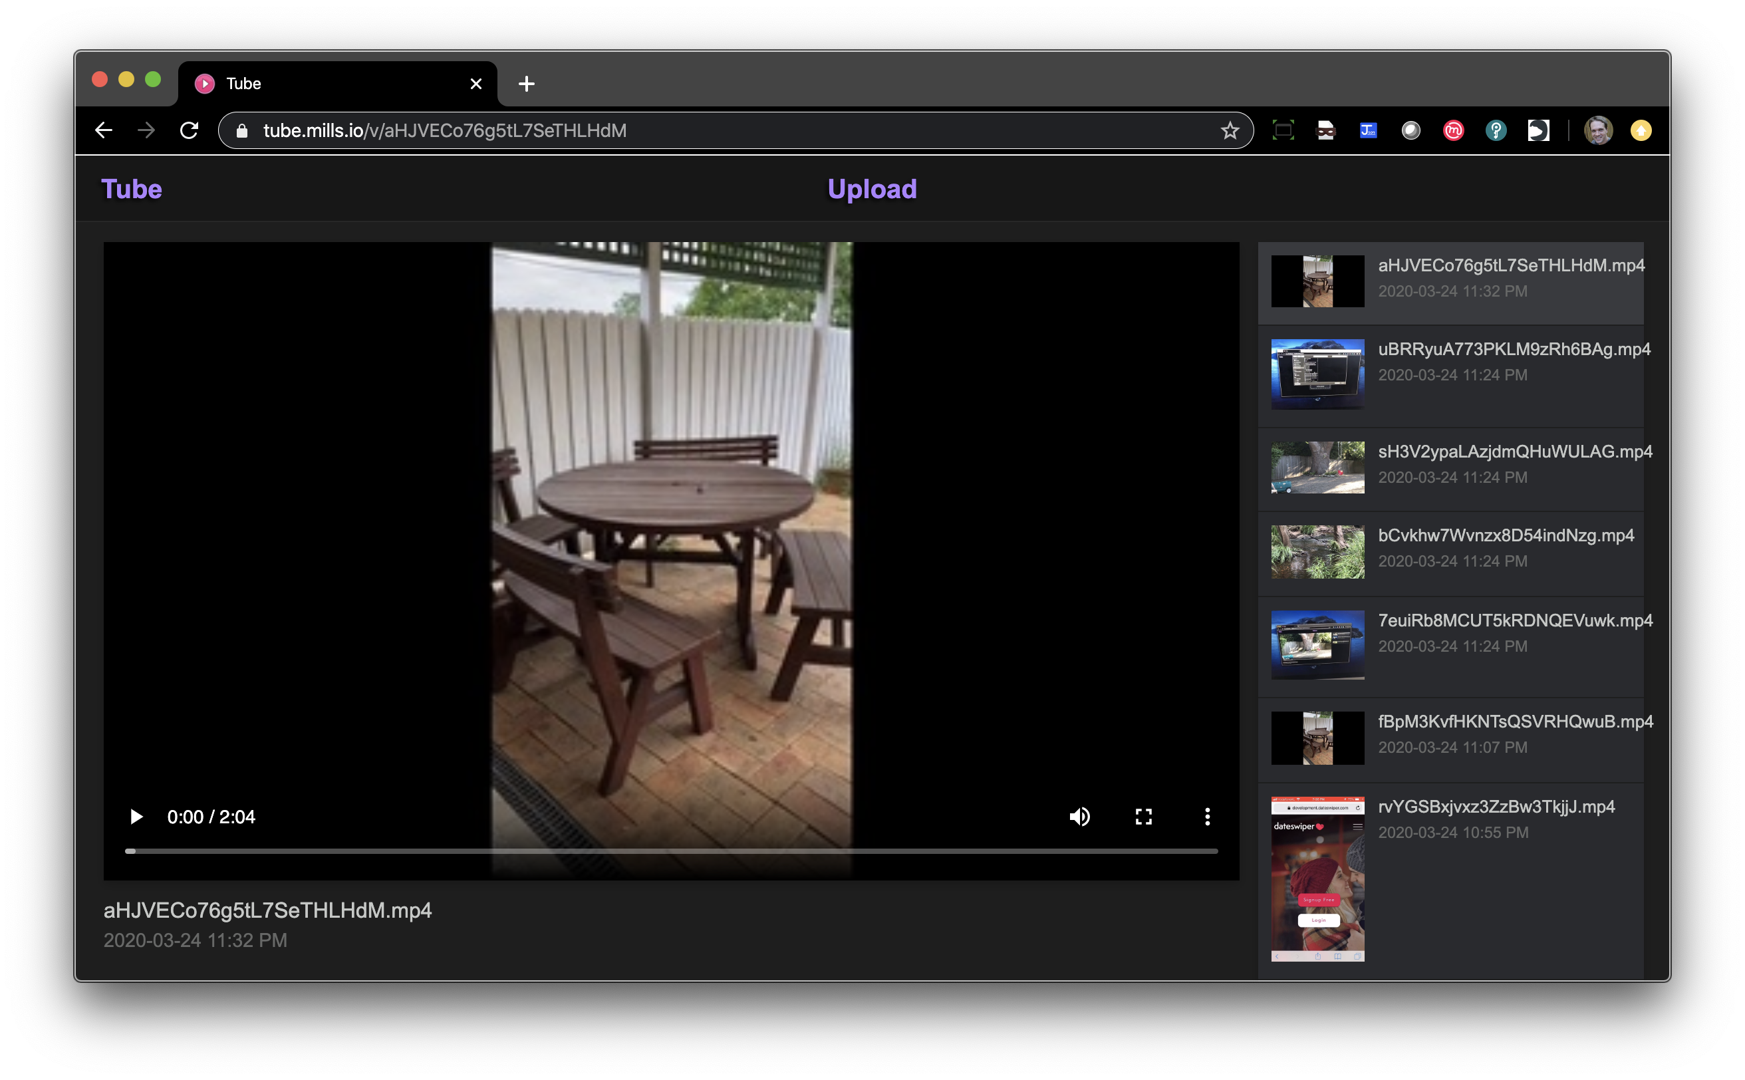Go to Tube home link
Screen dimensions: 1745x1080
(x=132, y=190)
